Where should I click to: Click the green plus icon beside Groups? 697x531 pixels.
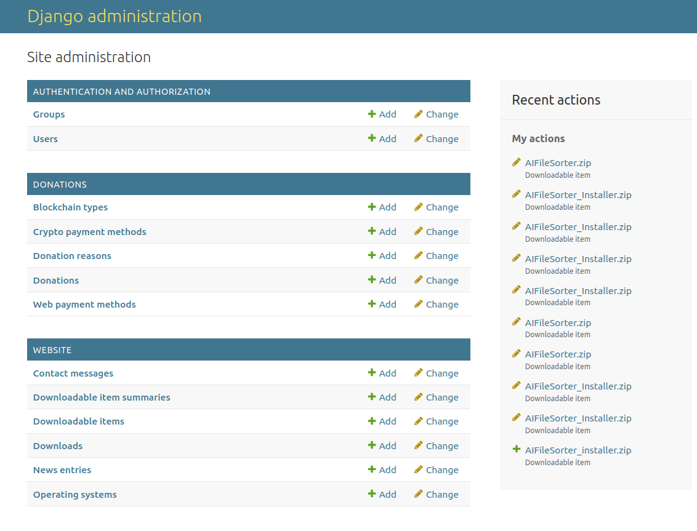point(372,114)
